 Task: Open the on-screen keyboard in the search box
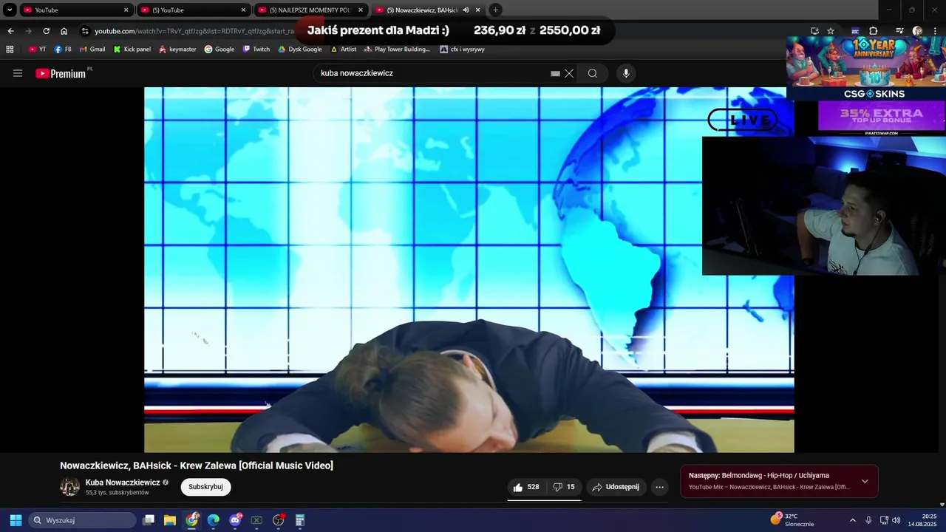(555, 73)
